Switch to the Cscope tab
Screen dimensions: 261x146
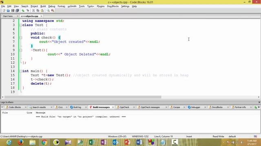tap(177, 107)
